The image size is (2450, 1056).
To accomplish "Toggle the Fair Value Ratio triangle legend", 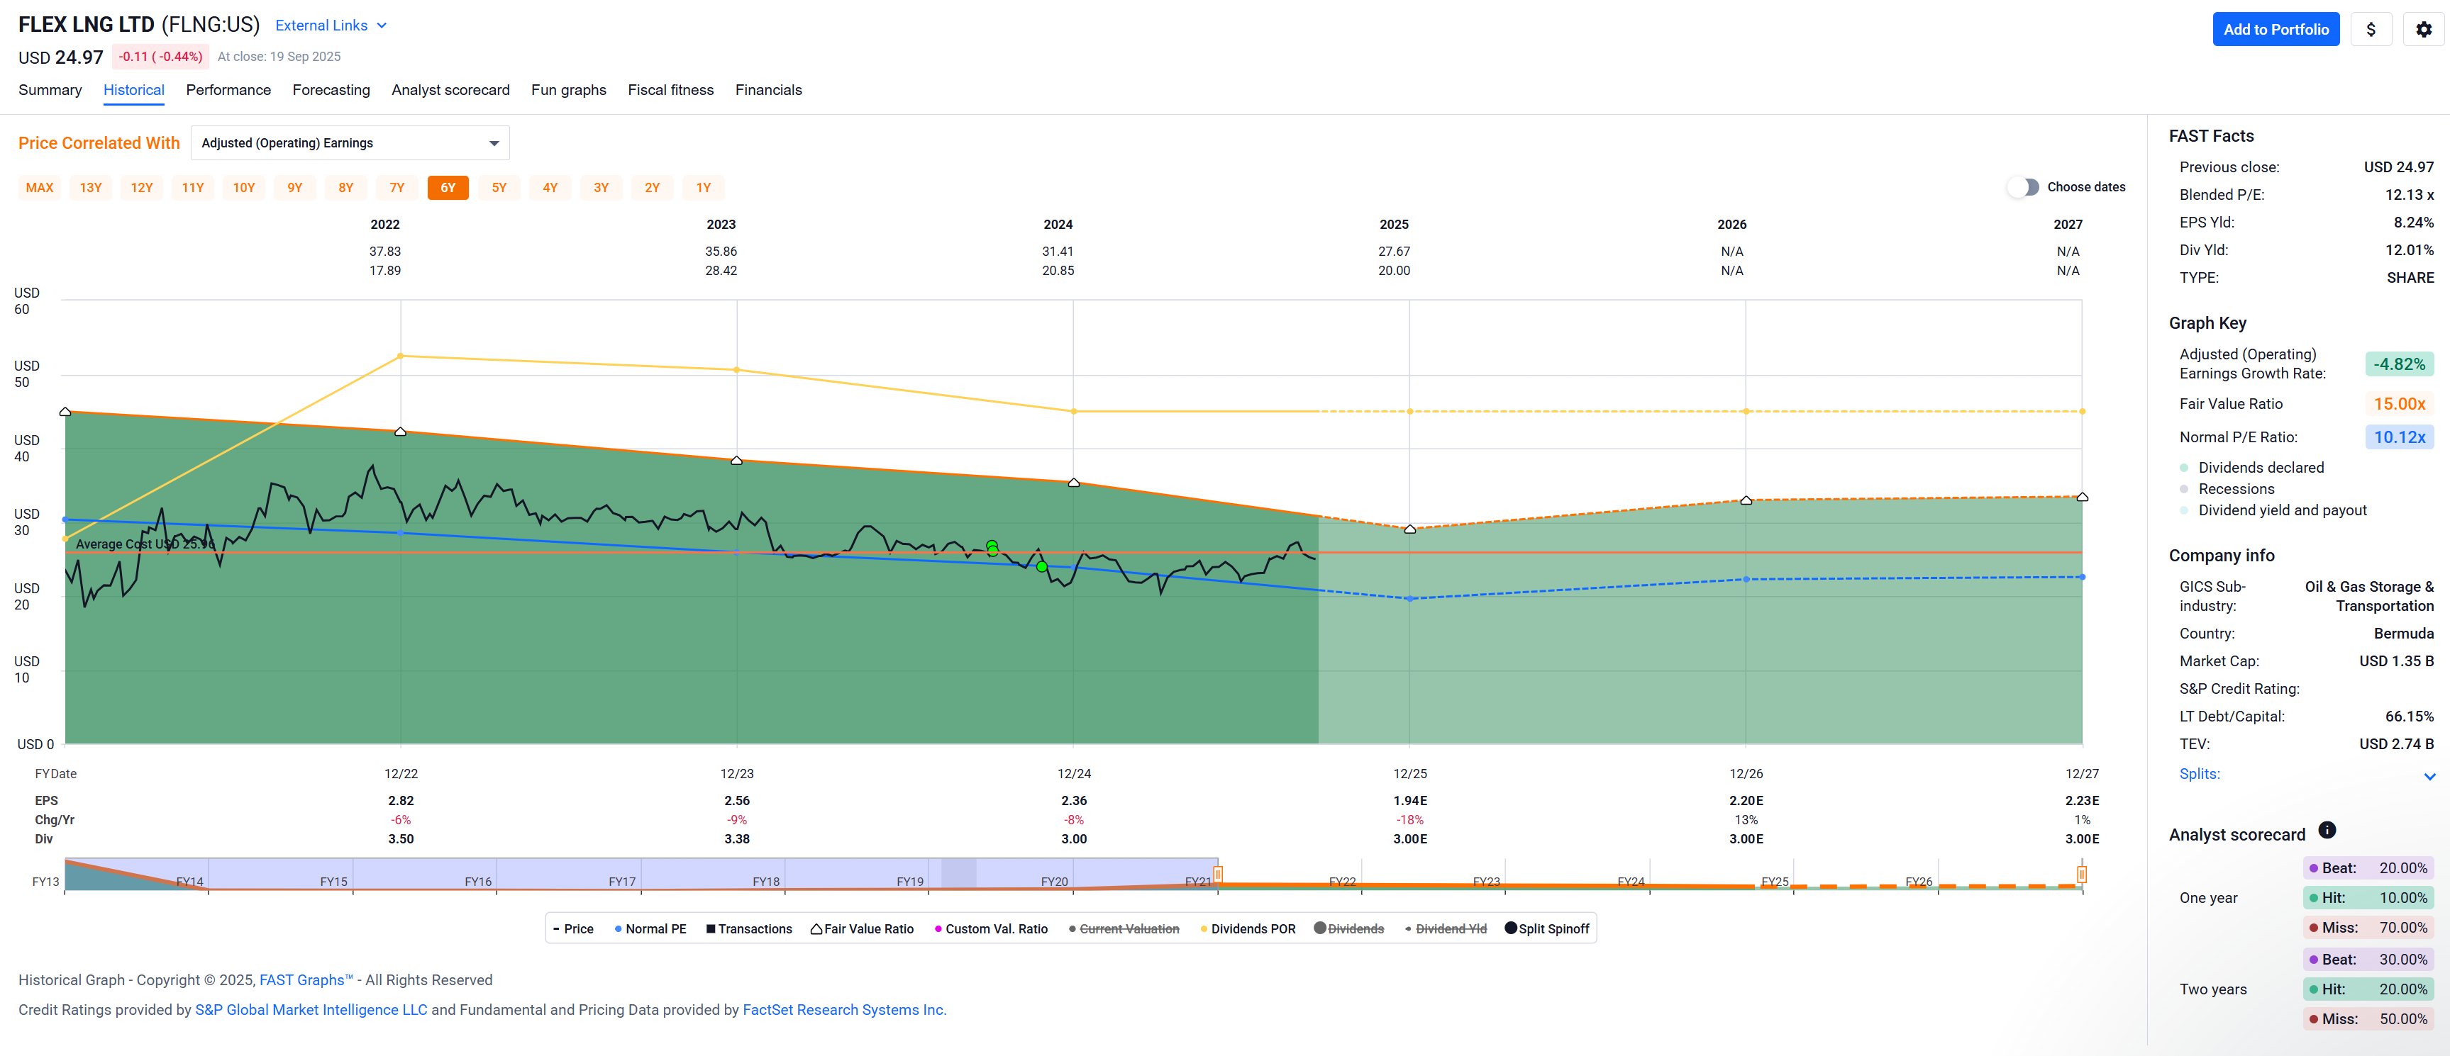I will point(862,928).
